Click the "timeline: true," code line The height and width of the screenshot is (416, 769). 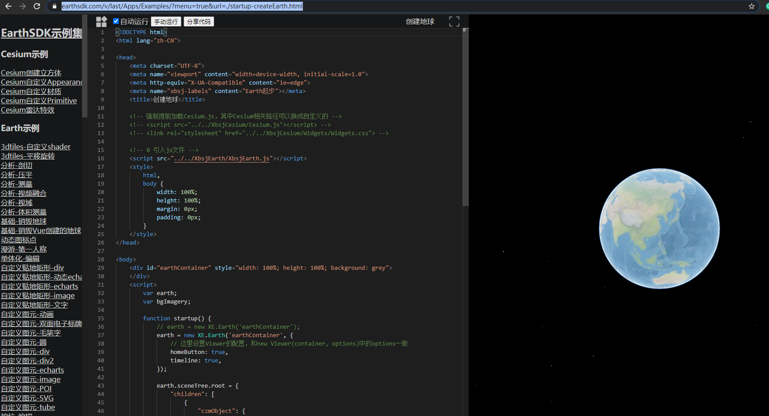(196, 360)
